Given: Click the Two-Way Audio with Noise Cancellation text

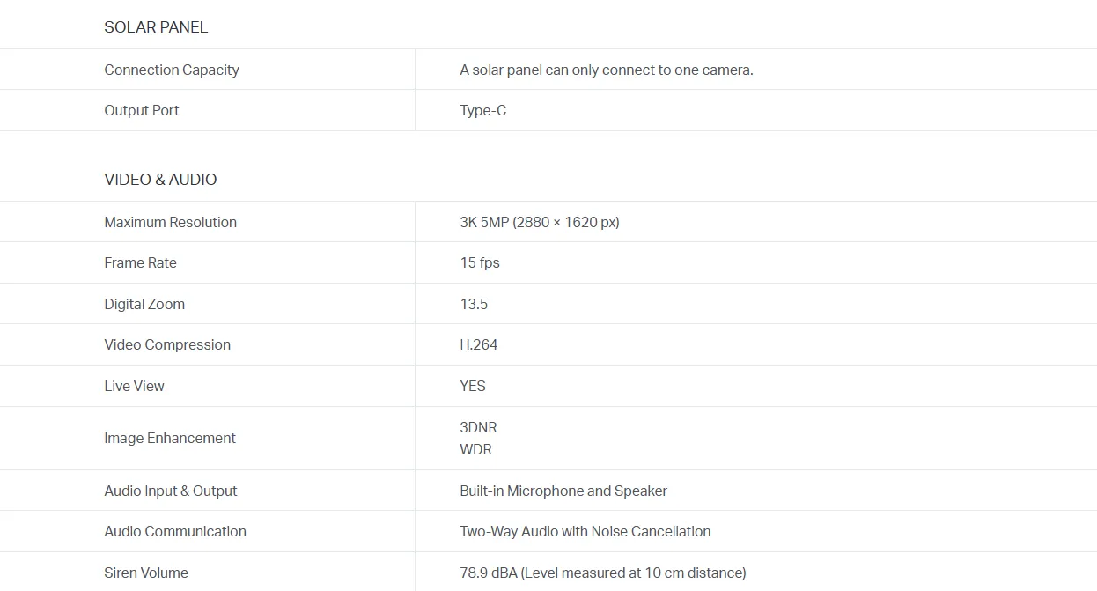Looking at the screenshot, I should (x=585, y=531).
